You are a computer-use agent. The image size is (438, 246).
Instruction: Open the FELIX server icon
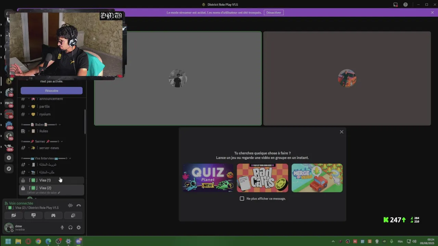9,103
